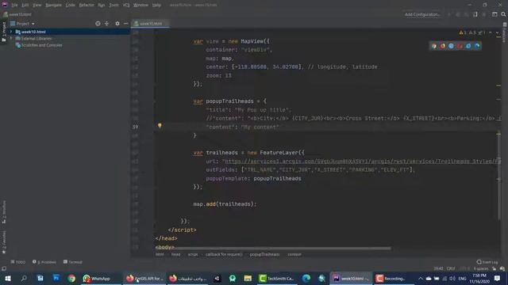
Task: Click the script breadcrumb
Action: pos(193,254)
